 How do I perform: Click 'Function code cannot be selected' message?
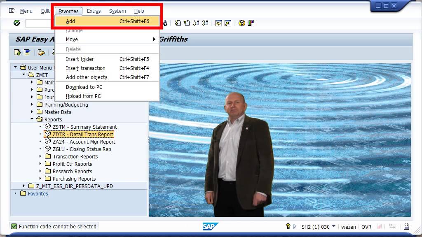click(x=57, y=227)
